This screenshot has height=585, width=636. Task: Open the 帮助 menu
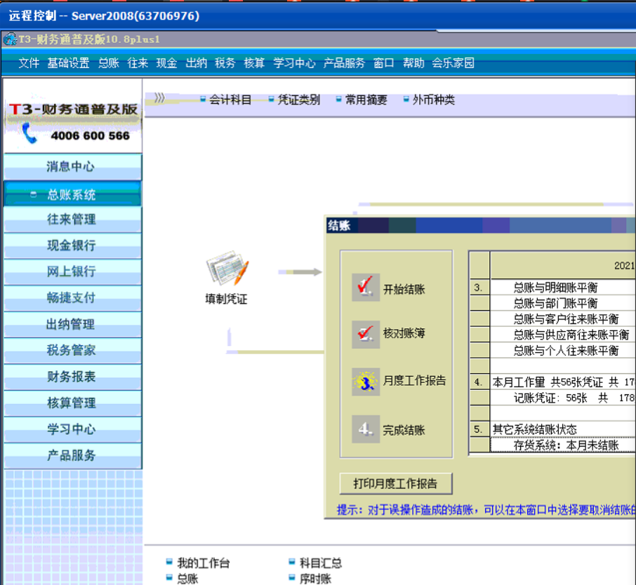click(x=413, y=63)
